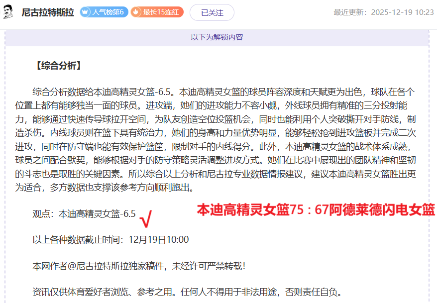437x303 pixels.
Task: Click the red score result 75：67 text
Action: tap(316, 210)
